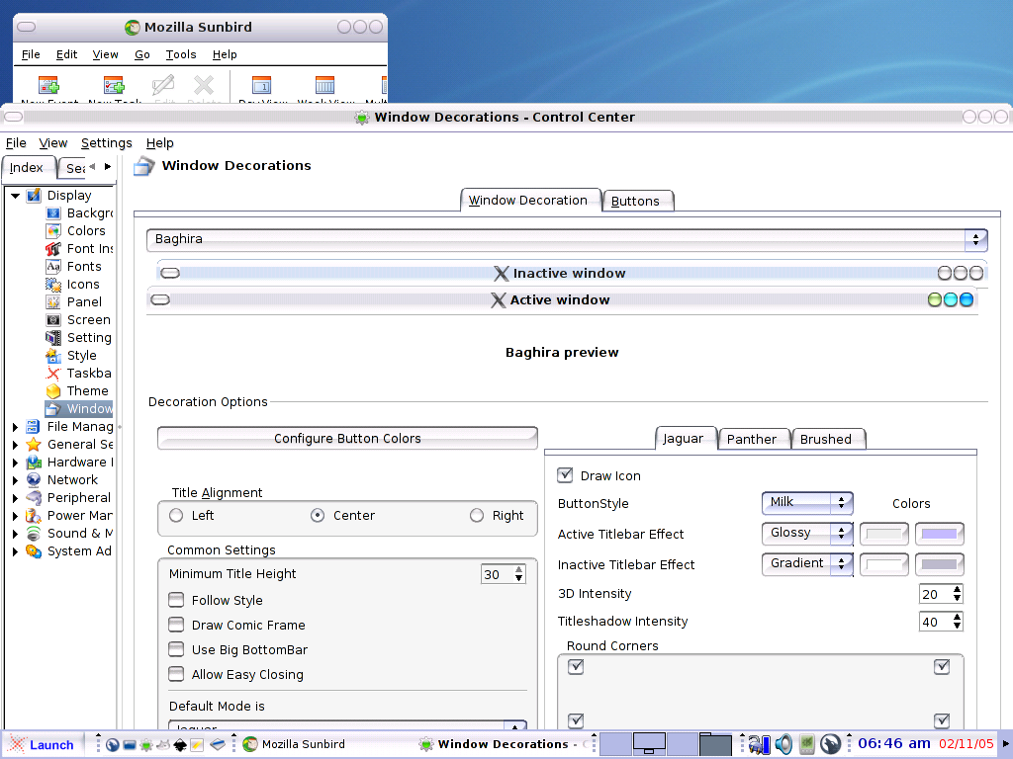Open the Theme Manager module
This screenshot has height=759, width=1013.
77,390
